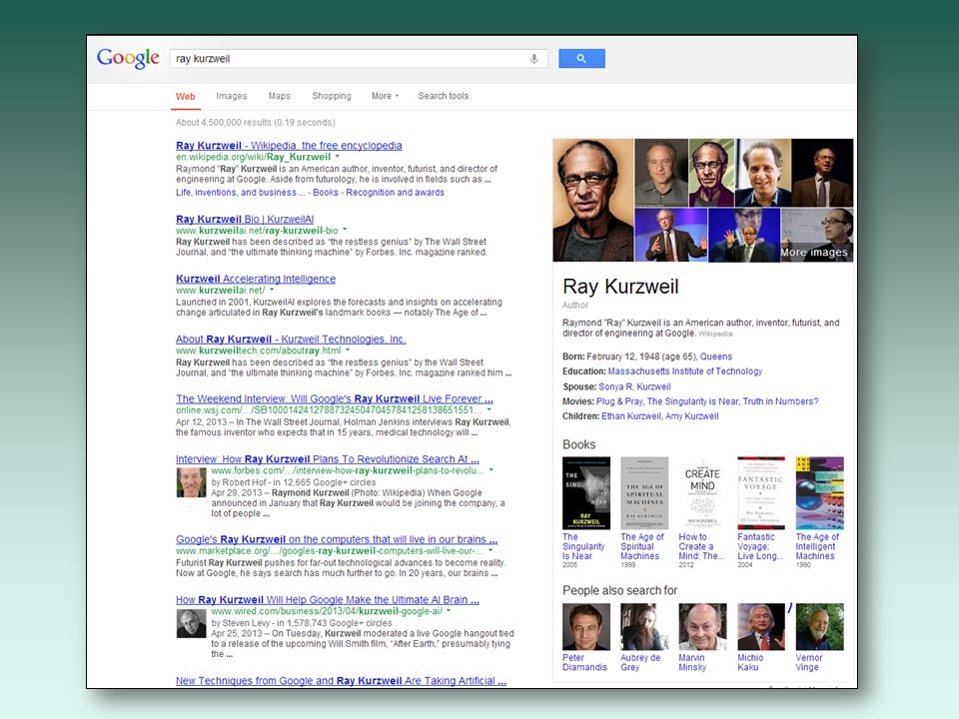
Task: Open Ray Kurzweil Wikipedia result
Action: [289, 146]
